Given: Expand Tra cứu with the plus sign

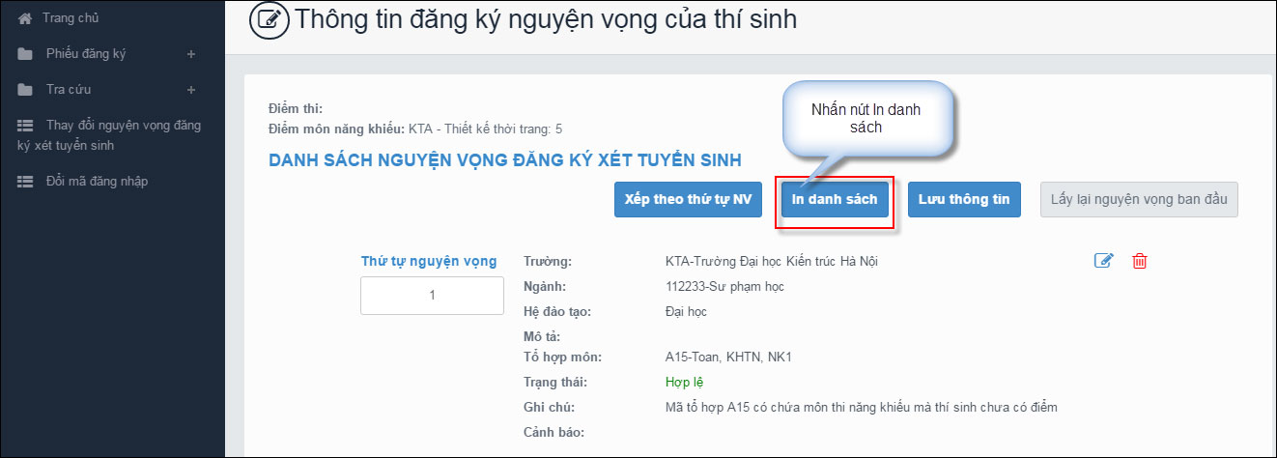Looking at the screenshot, I should (190, 90).
